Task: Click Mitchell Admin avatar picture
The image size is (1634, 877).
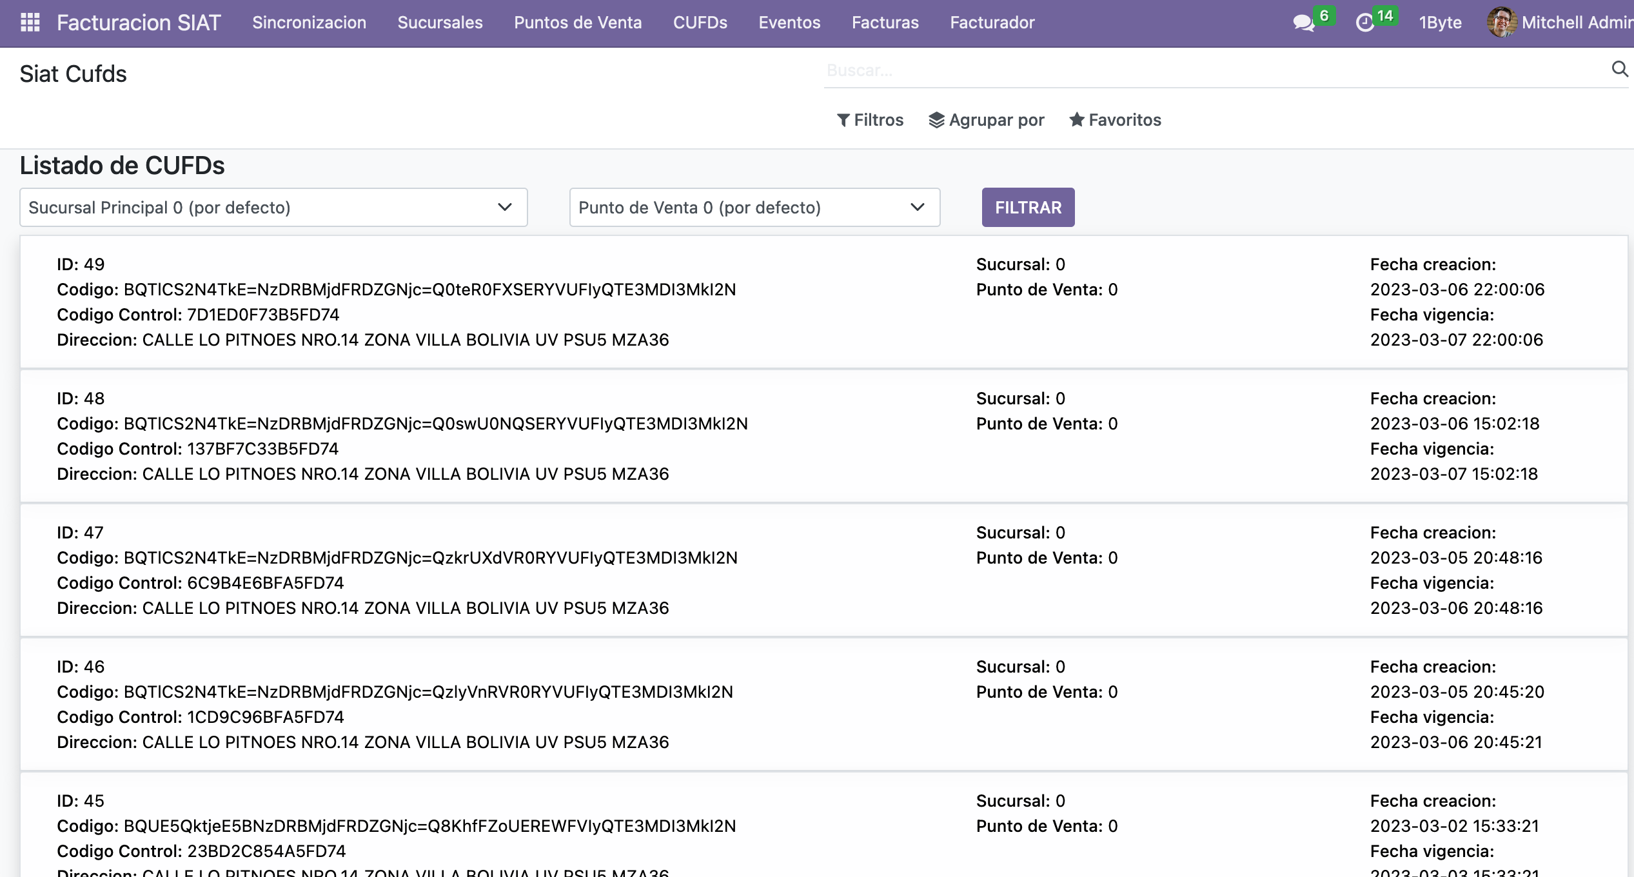Action: click(1502, 23)
